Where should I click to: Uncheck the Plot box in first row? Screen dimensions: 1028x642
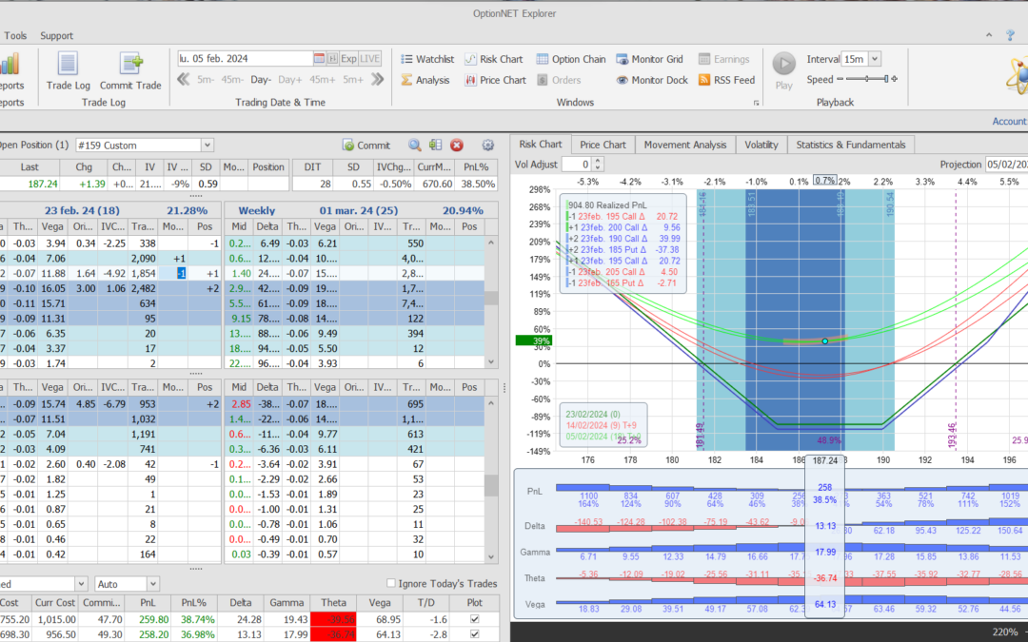[x=475, y=618]
